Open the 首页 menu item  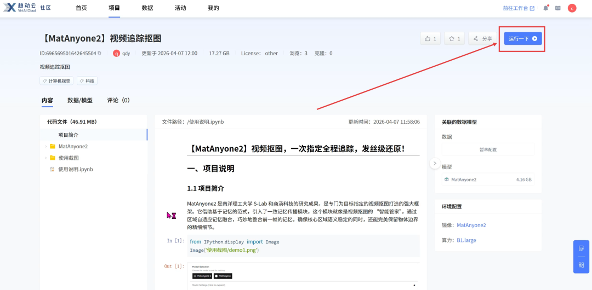click(x=81, y=8)
